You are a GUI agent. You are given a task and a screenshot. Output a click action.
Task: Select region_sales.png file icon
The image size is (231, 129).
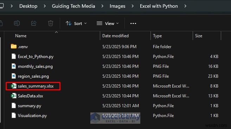(14, 76)
